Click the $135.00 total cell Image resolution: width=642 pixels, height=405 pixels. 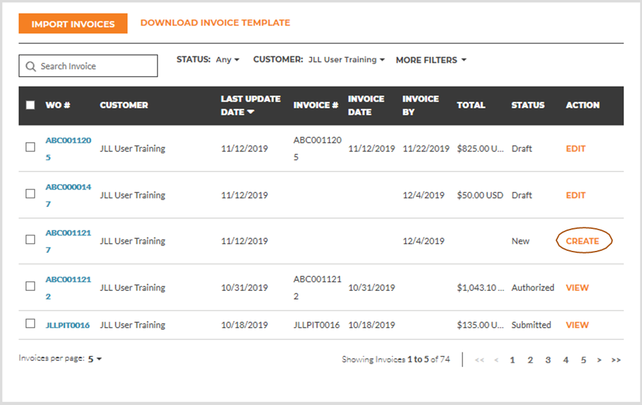point(480,325)
